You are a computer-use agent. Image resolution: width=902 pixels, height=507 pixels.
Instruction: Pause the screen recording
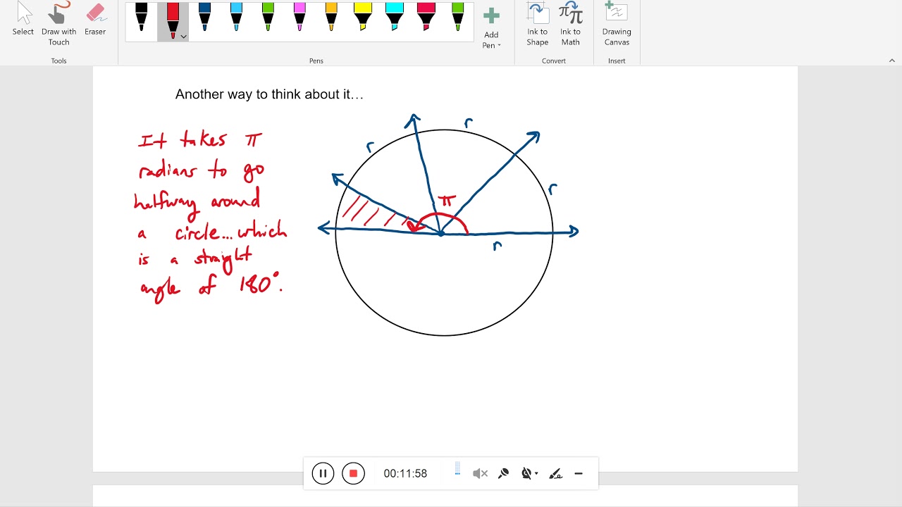click(323, 473)
